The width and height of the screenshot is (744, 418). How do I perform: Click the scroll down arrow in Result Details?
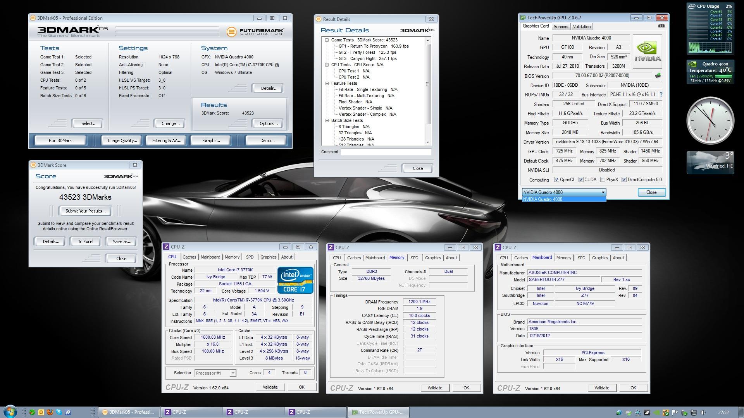pos(428,142)
